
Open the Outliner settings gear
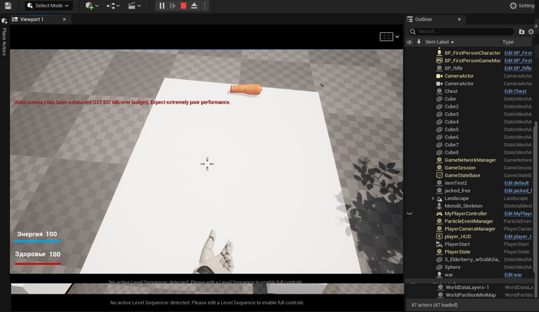pos(531,32)
